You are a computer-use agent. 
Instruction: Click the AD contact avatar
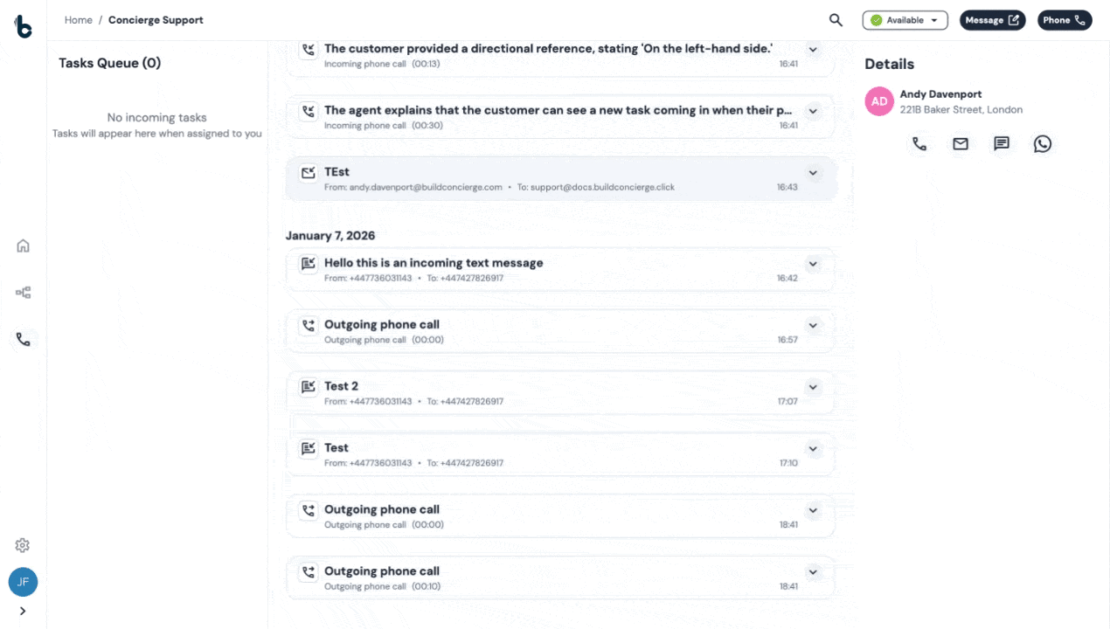click(879, 101)
